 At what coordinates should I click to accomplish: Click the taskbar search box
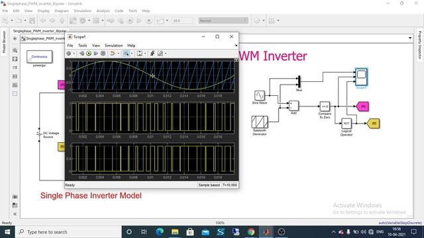[68, 232]
